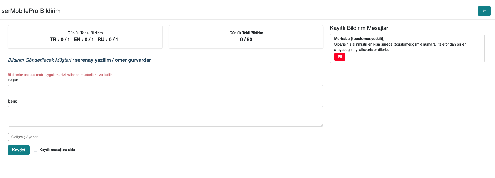Click the 0 / 50 single notification counter
The width and height of the screenshot is (495, 178).
pyautogui.click(x=246, y=40)
